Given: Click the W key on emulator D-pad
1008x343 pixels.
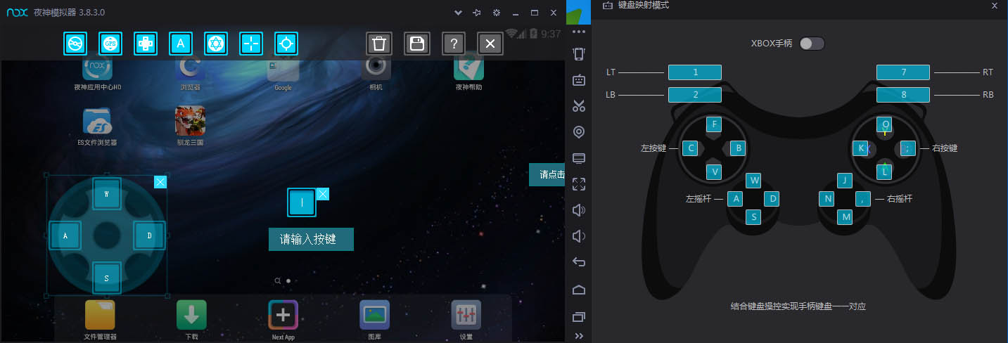Looking at the screenshot, I should click(107, 193).
